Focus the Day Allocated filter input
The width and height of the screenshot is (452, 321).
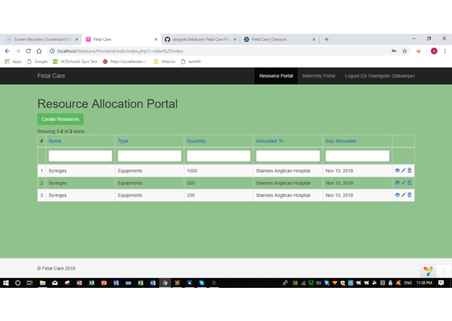(x=358, y=156)
